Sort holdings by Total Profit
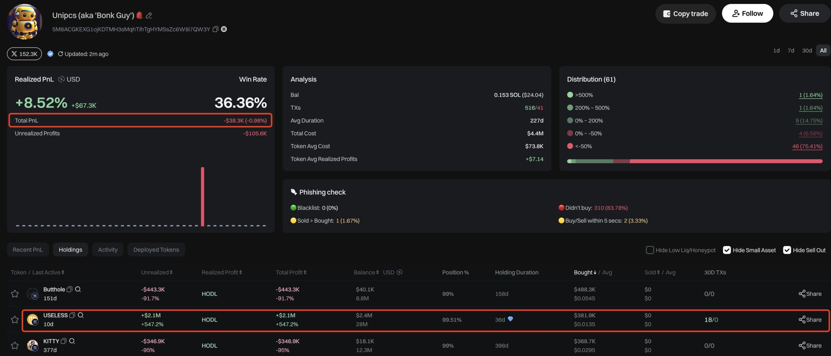831x356 pixels. (305, 272)
